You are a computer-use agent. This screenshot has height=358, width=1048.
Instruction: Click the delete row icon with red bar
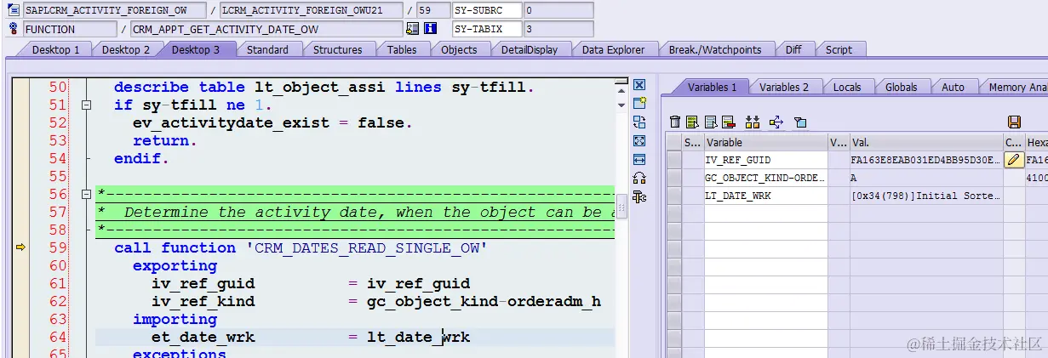728,122
